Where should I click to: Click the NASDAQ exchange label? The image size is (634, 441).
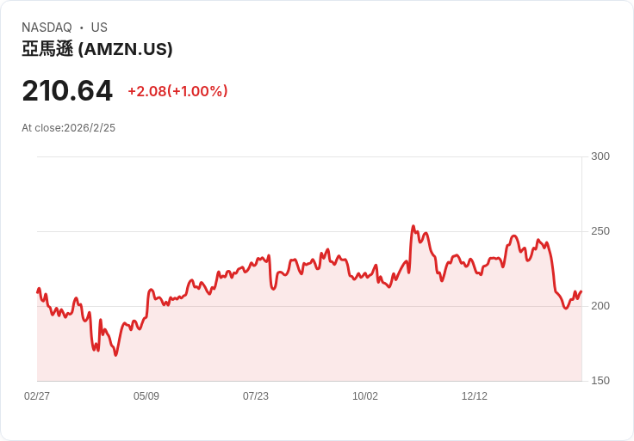click(47, 28)
